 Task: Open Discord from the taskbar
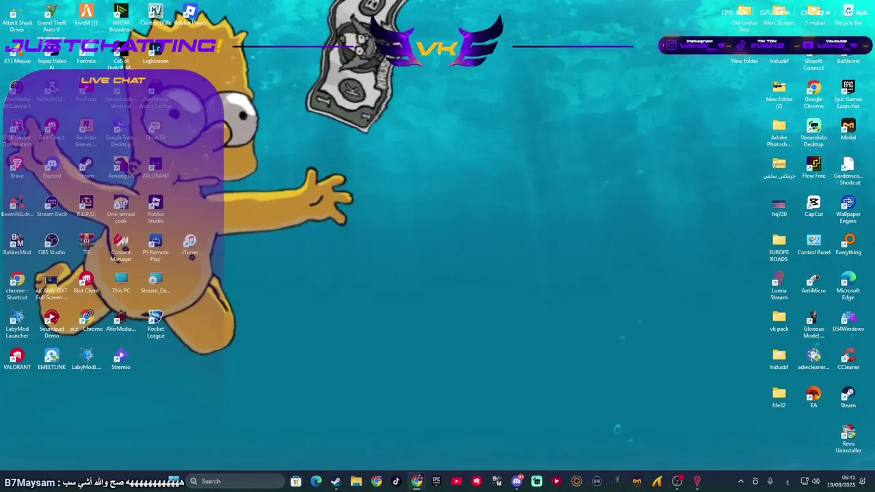[x=517, y=481]
